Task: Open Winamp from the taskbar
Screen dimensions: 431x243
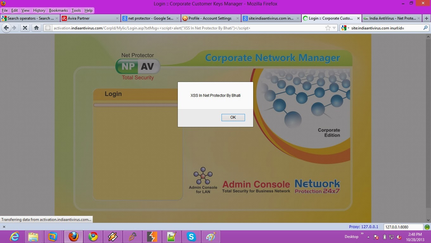Action: (x=113, y=237)
